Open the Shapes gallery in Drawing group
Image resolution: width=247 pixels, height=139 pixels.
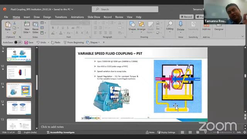(x=132, y=27)
